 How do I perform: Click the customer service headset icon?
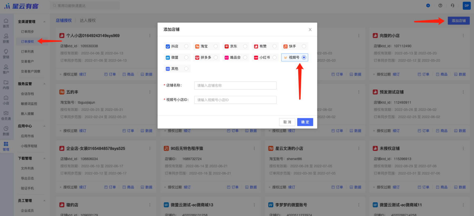click(452, 6)
